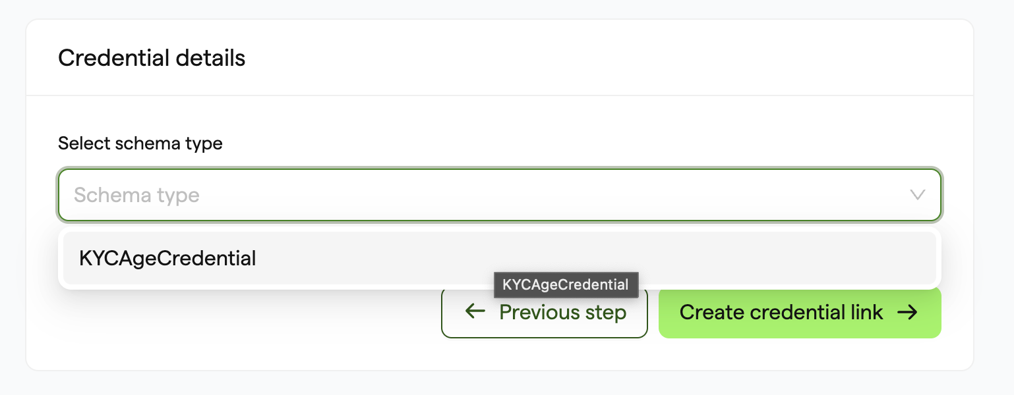Toggle the schema dropdown via its chevron
Viewport: 1014px width, 395px height.
click(x=917, y=195)
